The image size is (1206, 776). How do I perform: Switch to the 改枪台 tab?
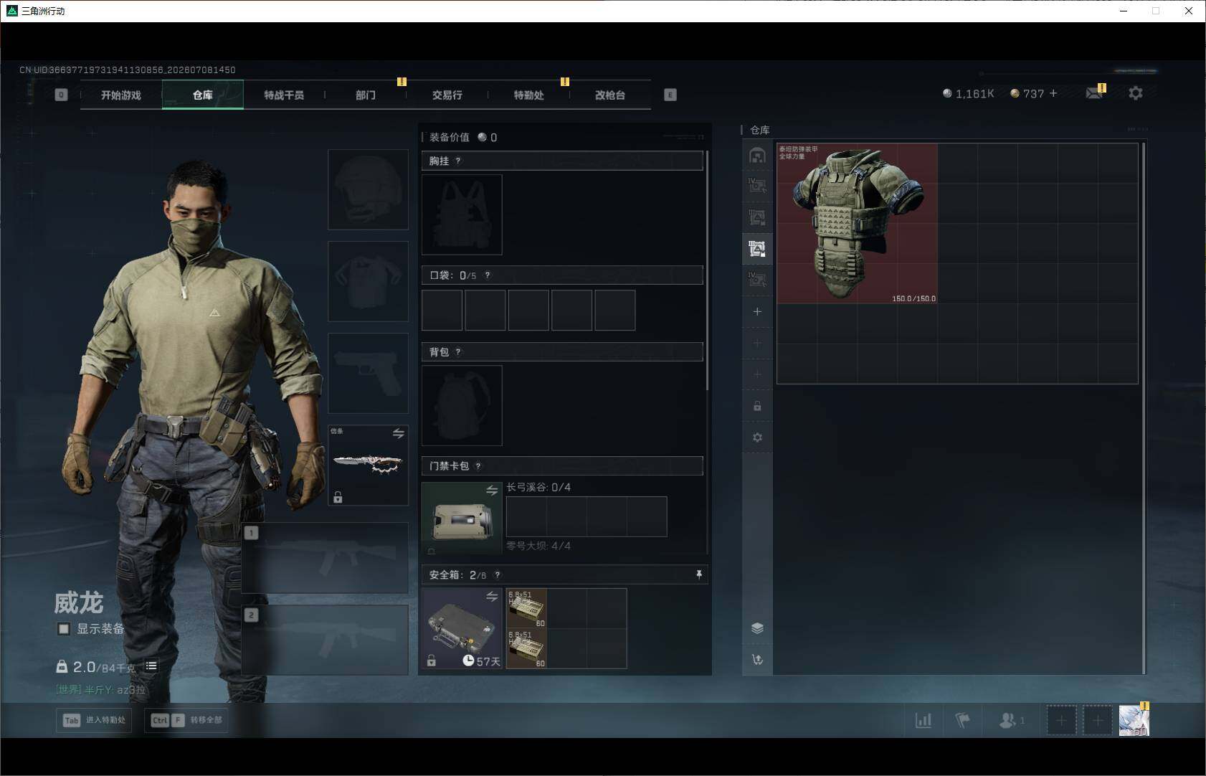(x=610, y=95)
